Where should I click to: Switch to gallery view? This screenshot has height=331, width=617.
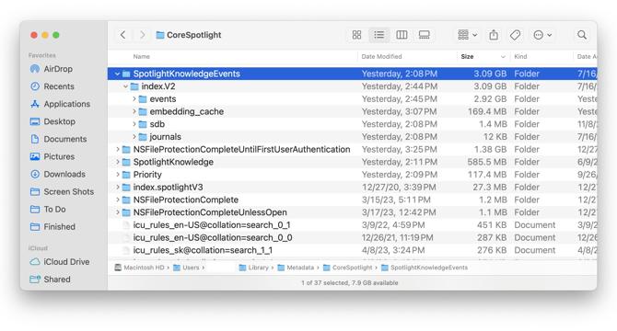point(424,35)
